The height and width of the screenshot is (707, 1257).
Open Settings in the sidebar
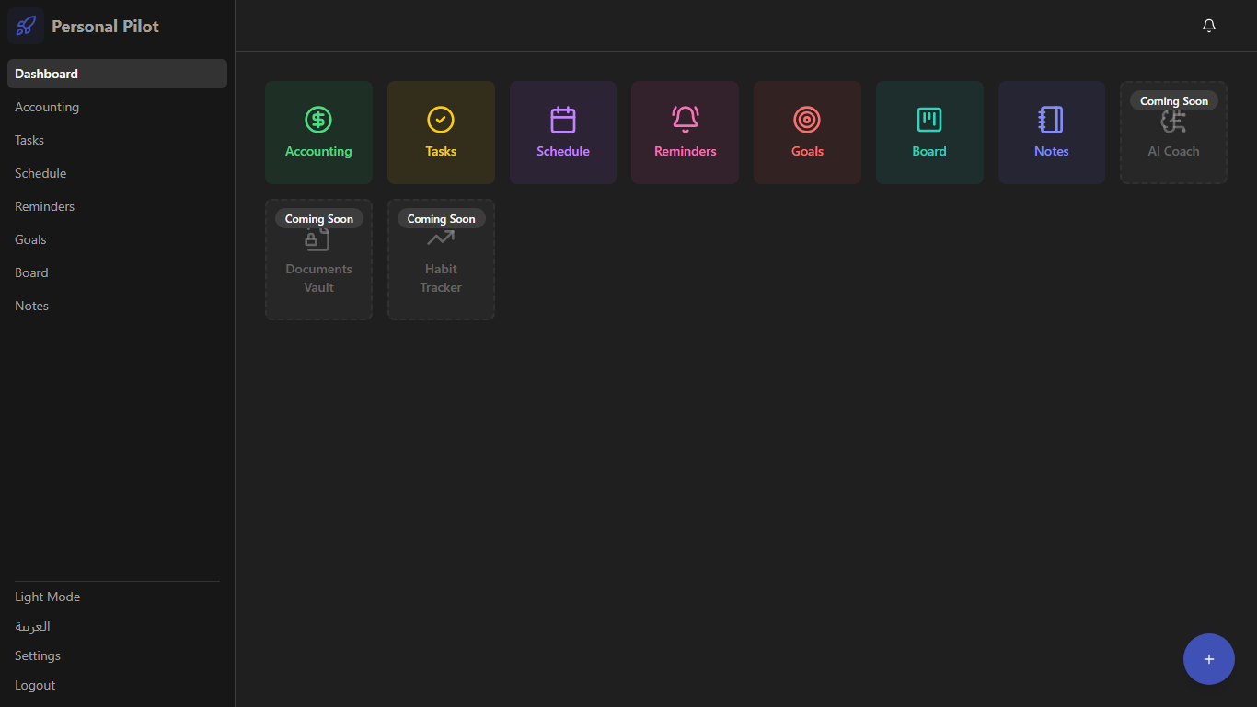point(38,655)
